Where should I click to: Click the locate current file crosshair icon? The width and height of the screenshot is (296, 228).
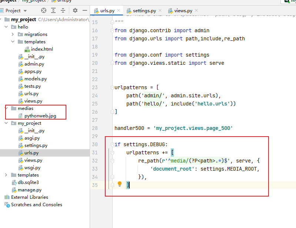44,10
